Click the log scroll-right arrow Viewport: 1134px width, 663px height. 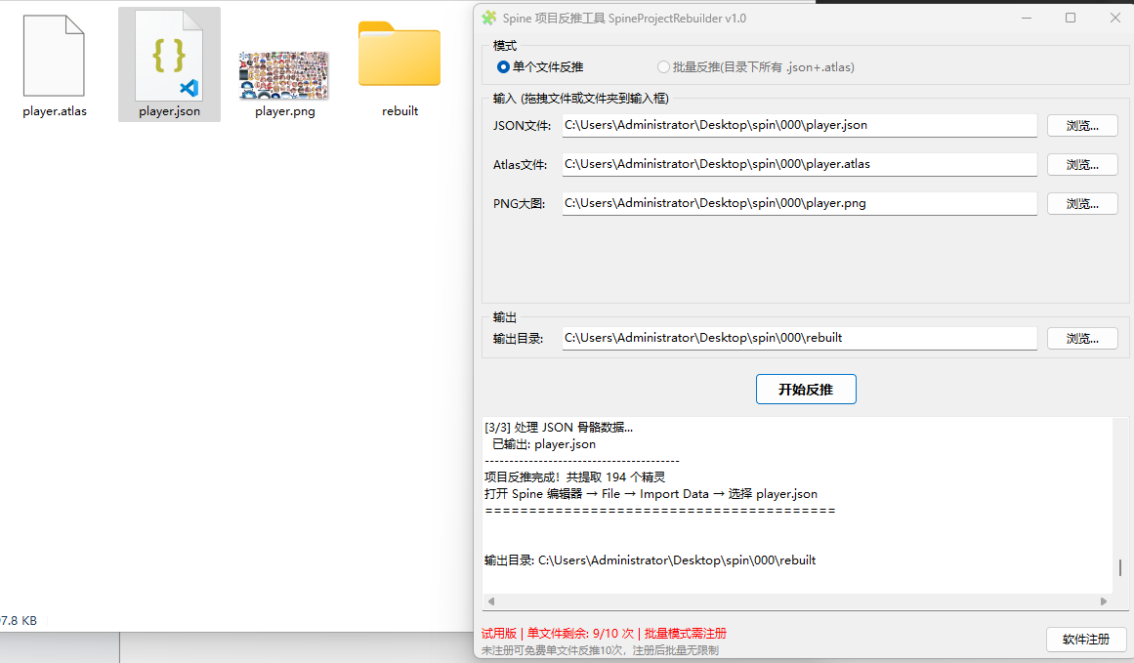pos(1104,601)
